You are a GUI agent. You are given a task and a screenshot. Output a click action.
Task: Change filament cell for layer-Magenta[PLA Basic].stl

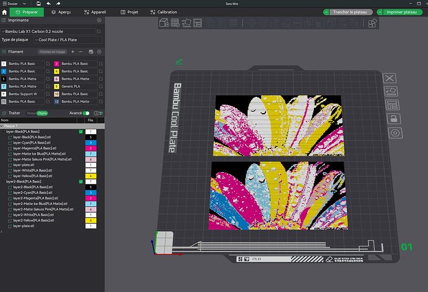[91, 148]
